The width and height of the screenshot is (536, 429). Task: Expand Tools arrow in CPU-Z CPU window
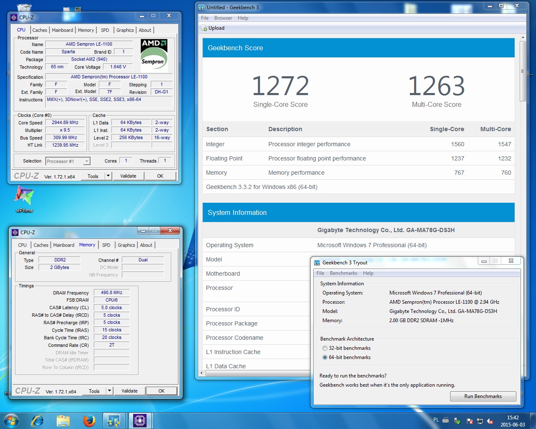[x=108, y=176]
